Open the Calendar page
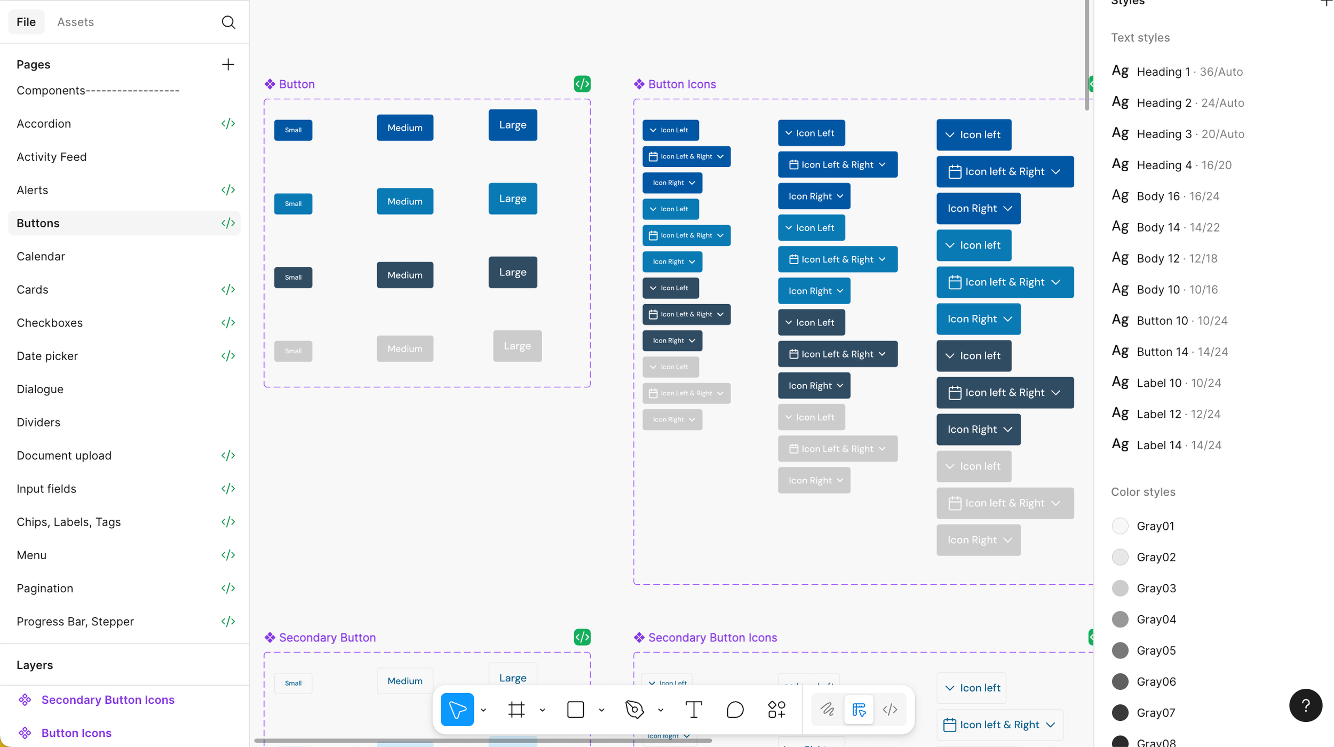The height and width of the screenshot is (747, 1334). click(x=41, y=256)
